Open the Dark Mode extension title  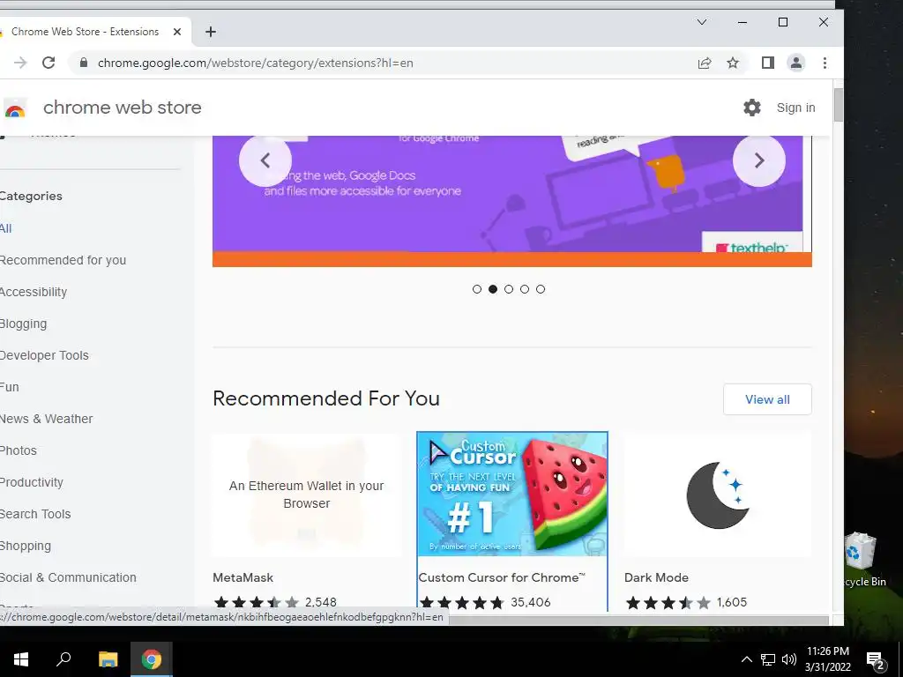click(x=656, y=577)
